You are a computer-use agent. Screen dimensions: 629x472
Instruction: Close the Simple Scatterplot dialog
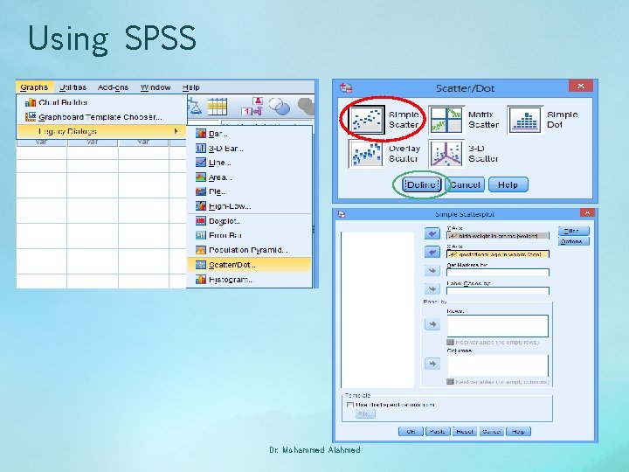587,212
